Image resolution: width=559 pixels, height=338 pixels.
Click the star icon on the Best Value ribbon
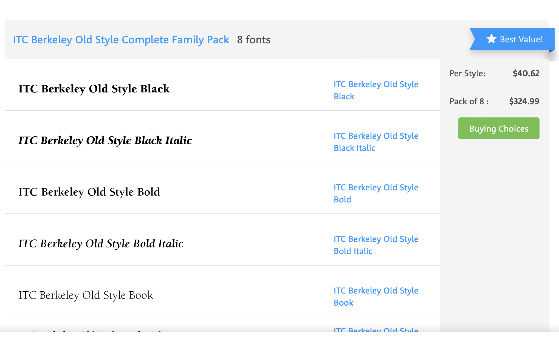(x=491, y=39)
